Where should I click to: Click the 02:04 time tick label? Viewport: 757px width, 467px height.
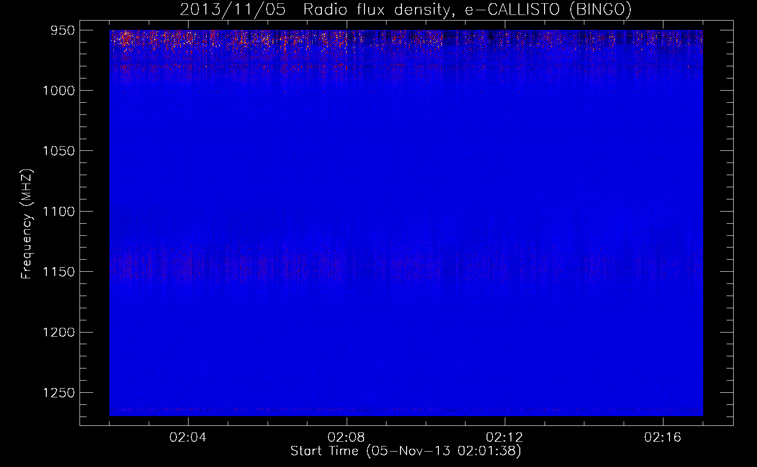point(188,438)
